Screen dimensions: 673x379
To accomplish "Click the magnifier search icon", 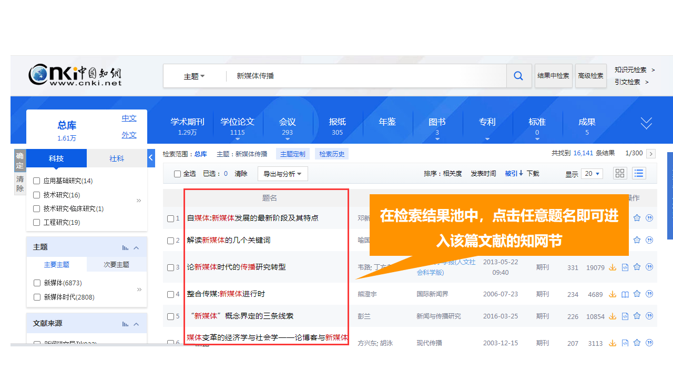I will point(518,76).
